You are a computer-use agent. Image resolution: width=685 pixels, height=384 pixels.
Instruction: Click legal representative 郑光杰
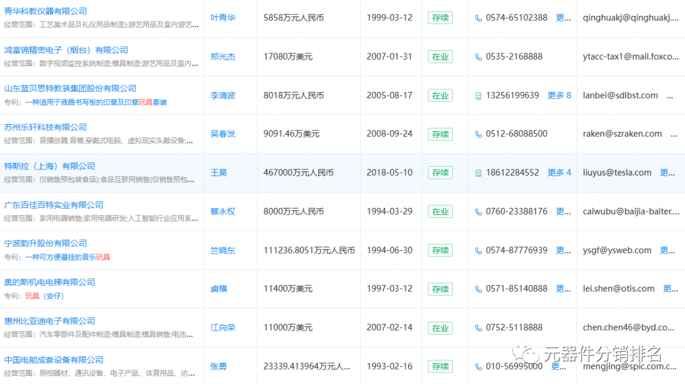223,57
